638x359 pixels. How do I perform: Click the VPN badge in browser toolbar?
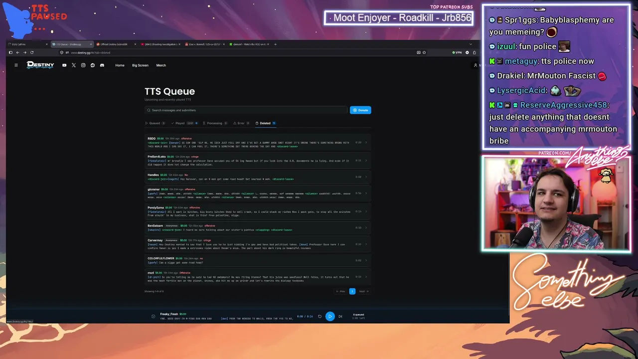pyautogui.click(x=457, y=52)
